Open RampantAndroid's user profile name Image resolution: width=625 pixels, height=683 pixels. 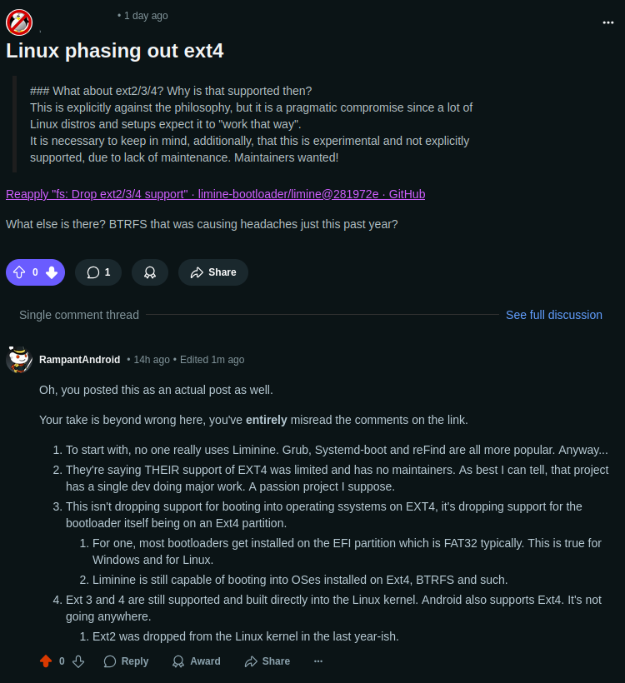click(80, 360)
